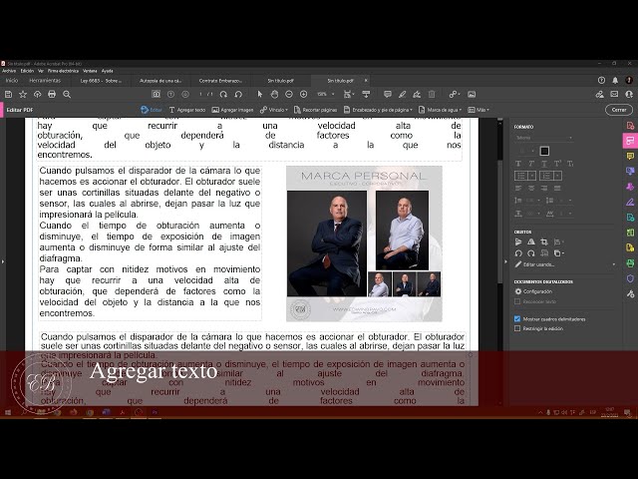The height and width of the screenshot is (479, 638).
Task: Go to the previous page with the up arrow
Action: click(x=170, y=95)
